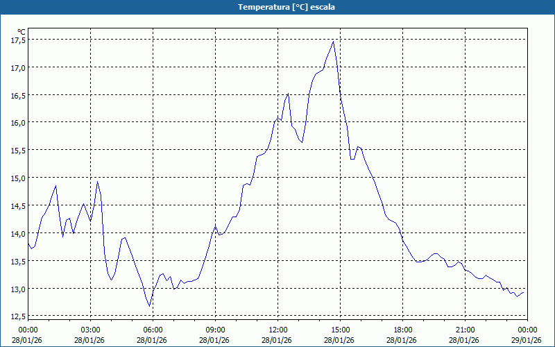
Task: Click the 15:00 time label
Action: [x=340, y=330]
